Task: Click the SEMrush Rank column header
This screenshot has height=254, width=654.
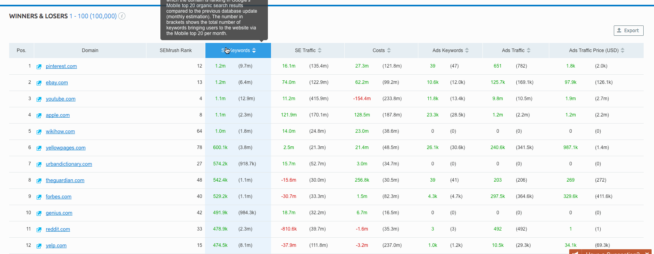Action: (x=176, y=50)
